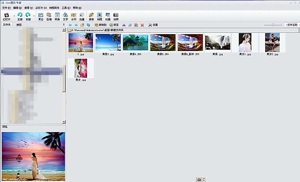The width and height of the screenshot is (300, 182).
Task: Click the 设置 settings button
Action: [153, 25]
